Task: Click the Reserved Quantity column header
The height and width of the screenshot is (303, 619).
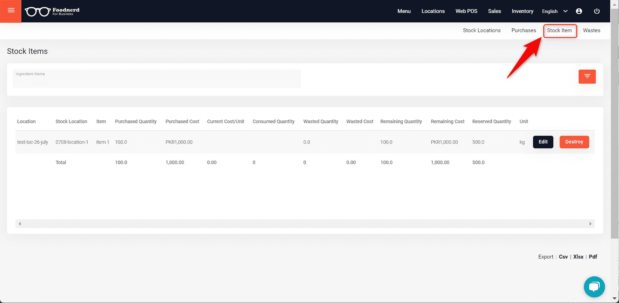Action: click(x=492, y=121)
